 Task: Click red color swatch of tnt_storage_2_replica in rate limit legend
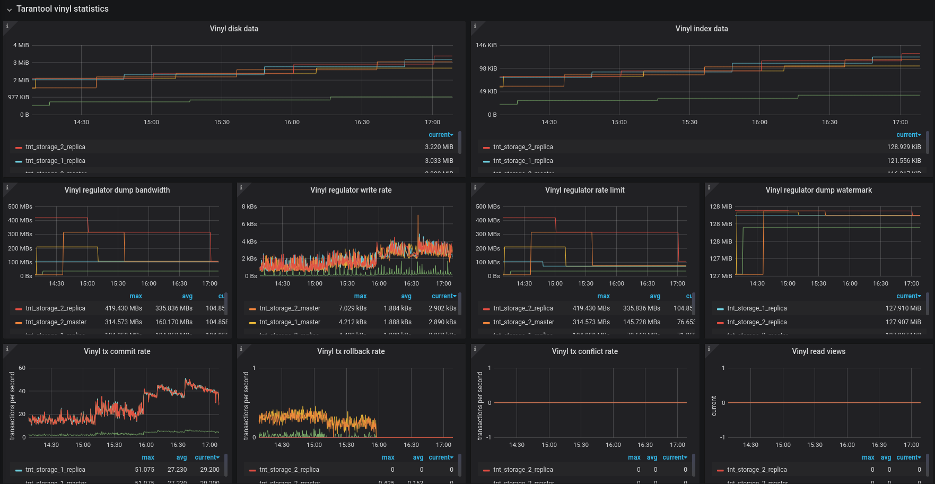coord(486,309)
